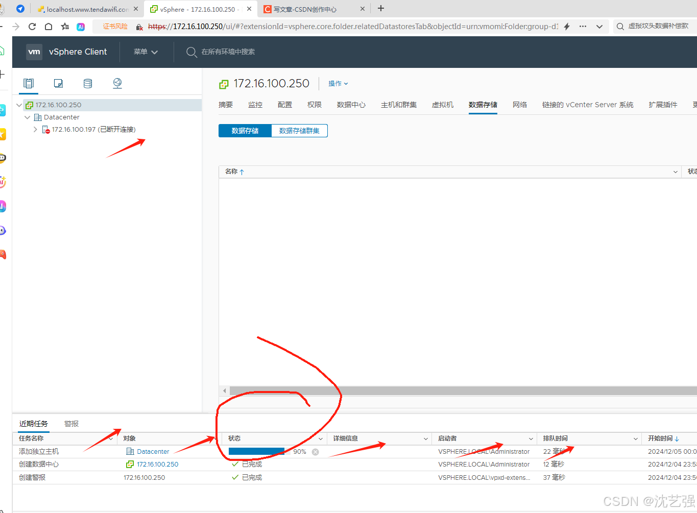Click the 添加独立主机 task name
The image size is (697, 513).
point(39,452)
